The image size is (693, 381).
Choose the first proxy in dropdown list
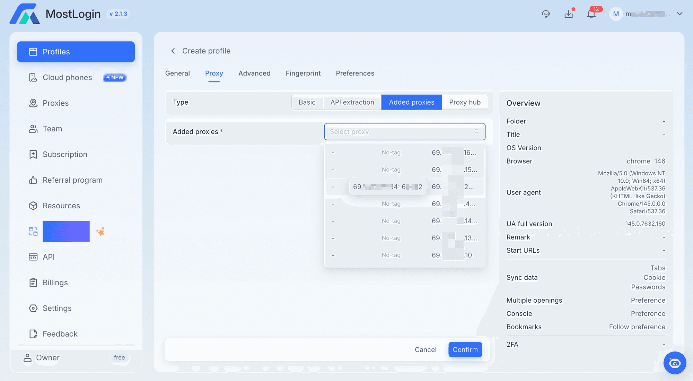tap(404, 153)
